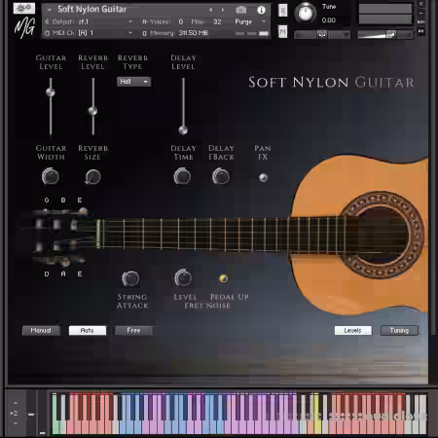Click the Max voices value 32

217,21
